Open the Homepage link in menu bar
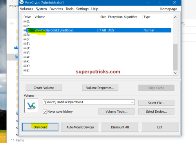This screenshot has width=196, height=143. point(168,9)
